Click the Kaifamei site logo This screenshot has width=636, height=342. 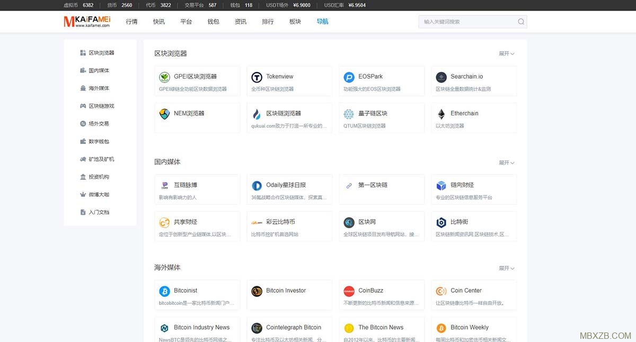click(x=87, y=22)
